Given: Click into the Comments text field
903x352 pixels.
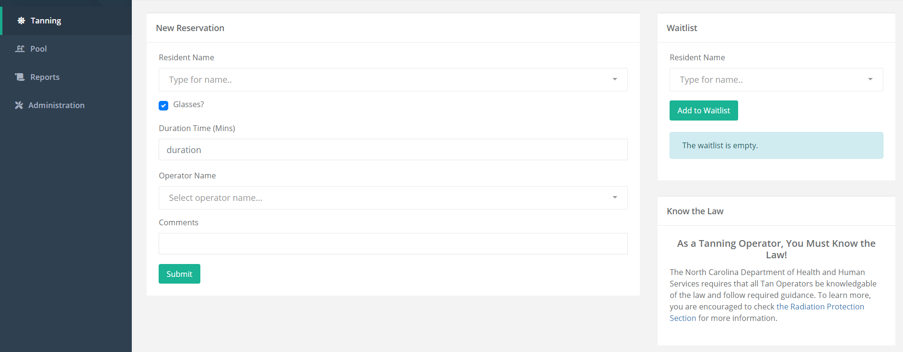Looking at the screenshot, I should [x=393, y=244].
